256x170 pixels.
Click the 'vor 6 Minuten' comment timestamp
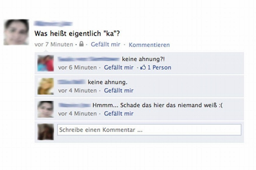point(77,68)
